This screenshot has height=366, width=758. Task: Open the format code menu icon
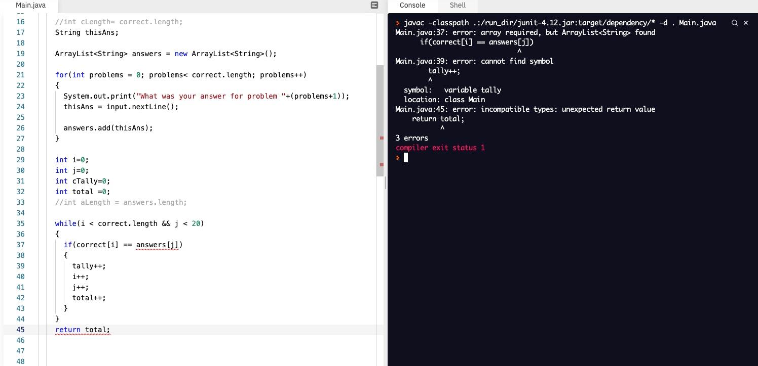(374, 5)
